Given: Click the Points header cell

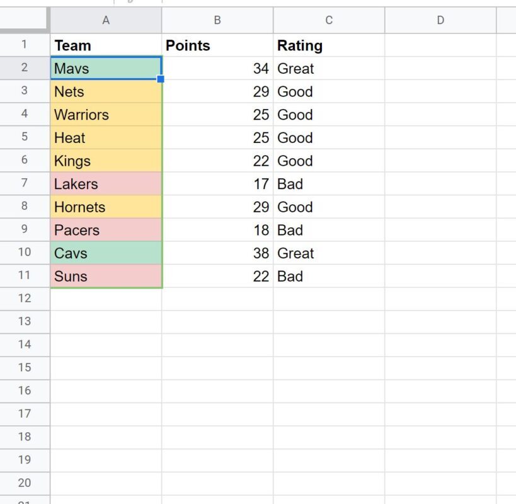Looking at the screenshot, I should 217,45.
